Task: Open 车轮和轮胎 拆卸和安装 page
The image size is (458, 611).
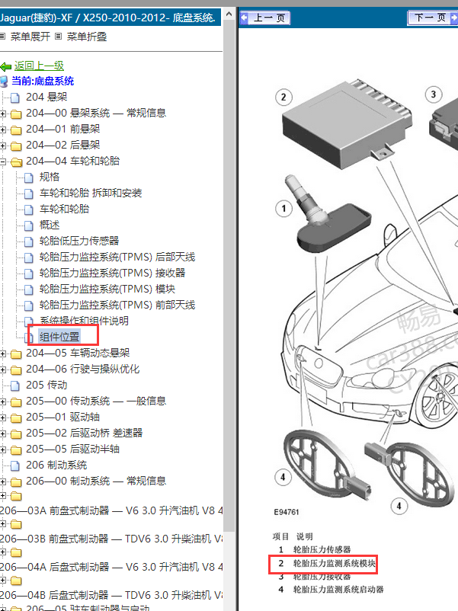Action: click(x=91, y=193)
